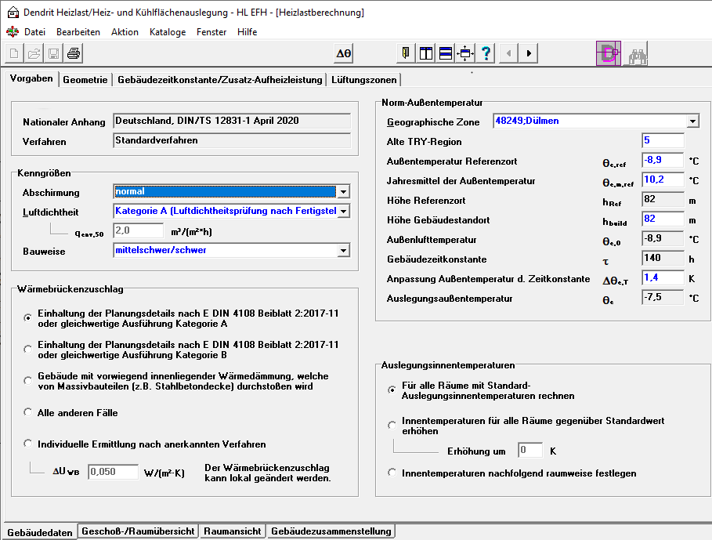Screen dimensions: 712x540
Task: Switch to the Lüftungszonen tab
Action: [363, 79]
